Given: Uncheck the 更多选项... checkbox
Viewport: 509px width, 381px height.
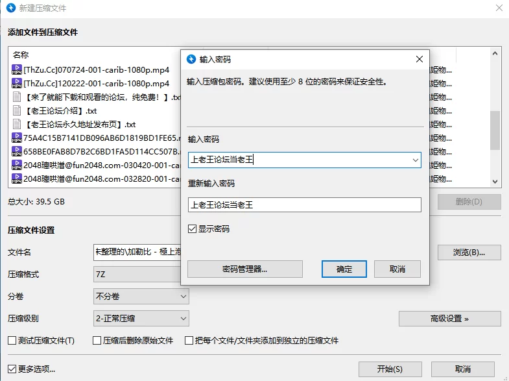Looking at the screenshot, I should click(12, 369).
